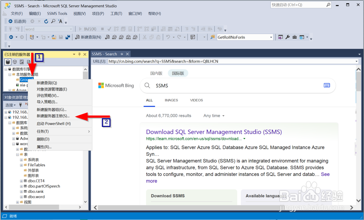The height and width of the screenshot is (220, 364).
Task: Select dbo.word table in tree
Action: pos(36,197)
